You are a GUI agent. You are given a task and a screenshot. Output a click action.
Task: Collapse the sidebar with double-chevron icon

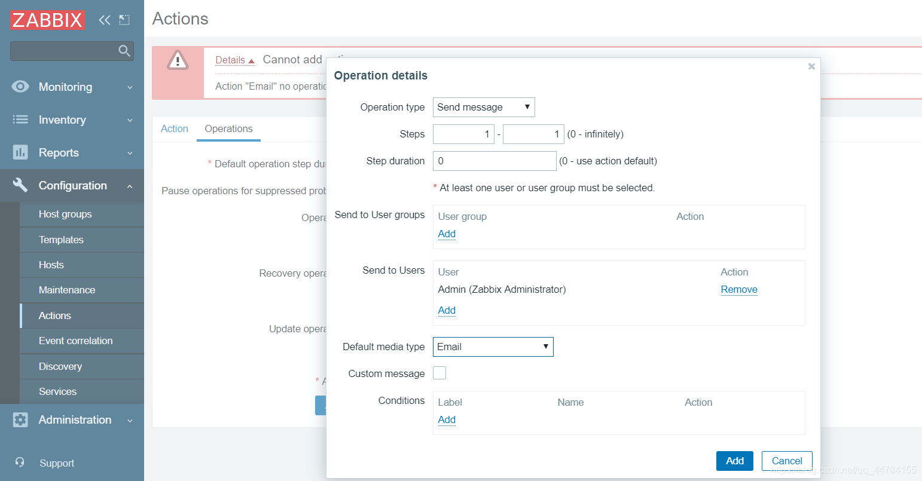105,20
